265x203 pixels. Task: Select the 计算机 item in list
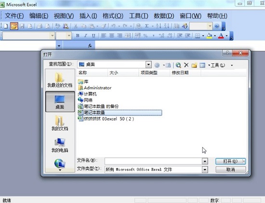[x=87, y=94]
